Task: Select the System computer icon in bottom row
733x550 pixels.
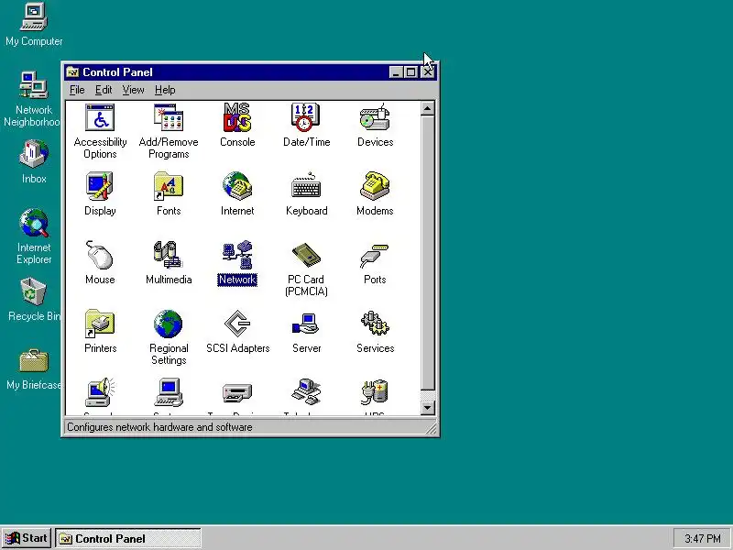Action: point(169,392)
